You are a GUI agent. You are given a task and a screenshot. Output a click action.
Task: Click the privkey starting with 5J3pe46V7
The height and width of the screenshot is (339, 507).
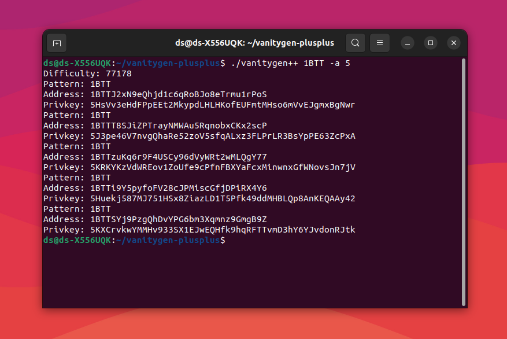tap(223, 136)
